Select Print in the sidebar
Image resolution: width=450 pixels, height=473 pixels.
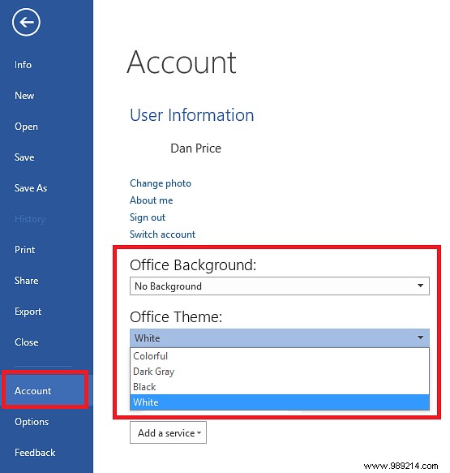24,249
